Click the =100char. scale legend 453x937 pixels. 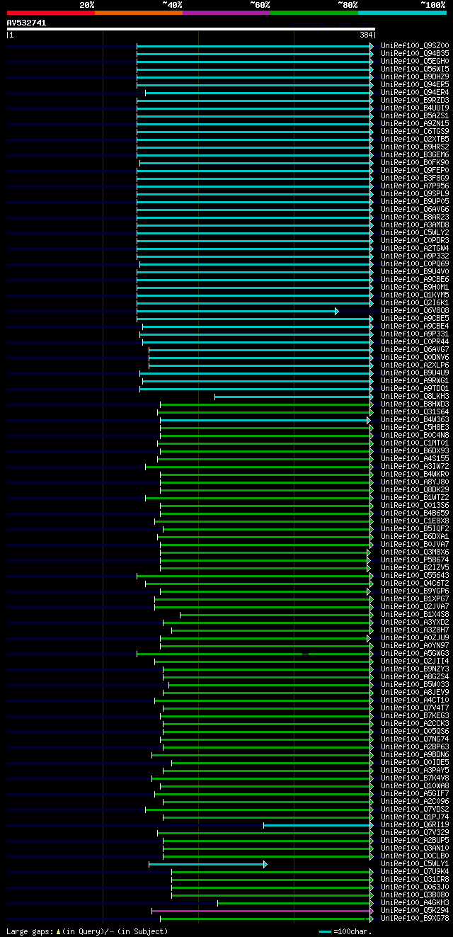click(x=345, y=931)
